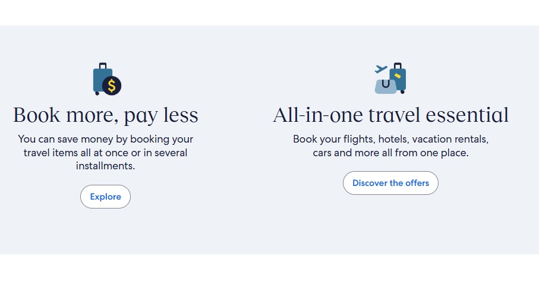Click "travel essential" in the right heading
This screenshot has width=539, height=281.
(x=441, y=115)
